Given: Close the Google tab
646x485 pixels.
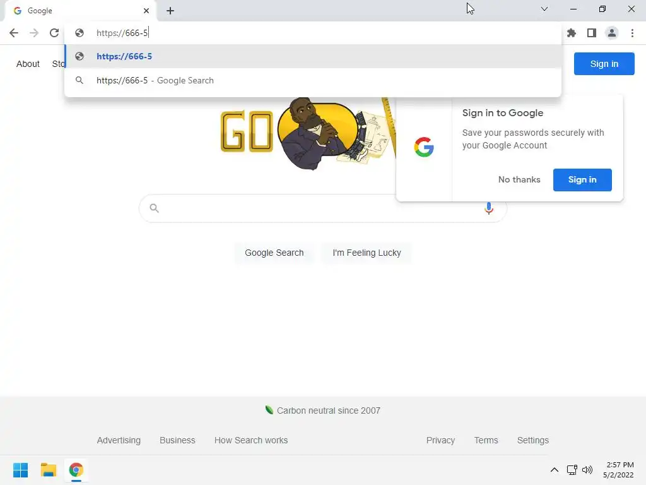Looking at the screenshot, I should [146, 11].
